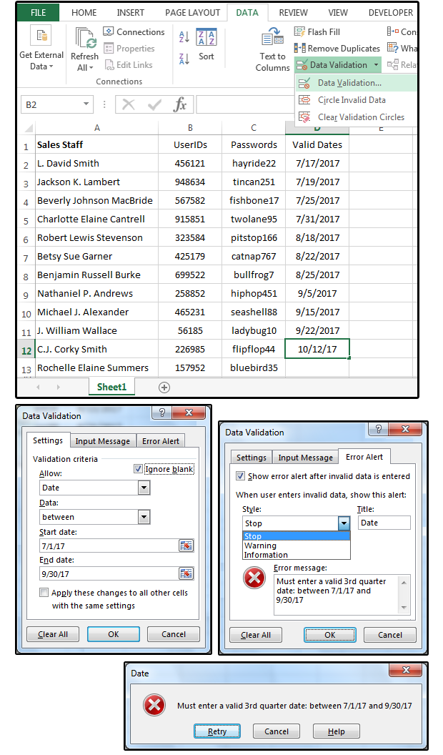Confirm entry with formula bar checkmark
The image size is (443, 755).
(x=154, y=104)
